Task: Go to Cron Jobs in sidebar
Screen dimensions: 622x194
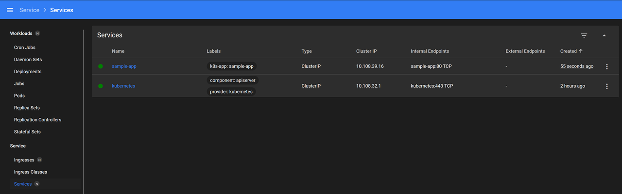Action: click(x=25, y=48)
